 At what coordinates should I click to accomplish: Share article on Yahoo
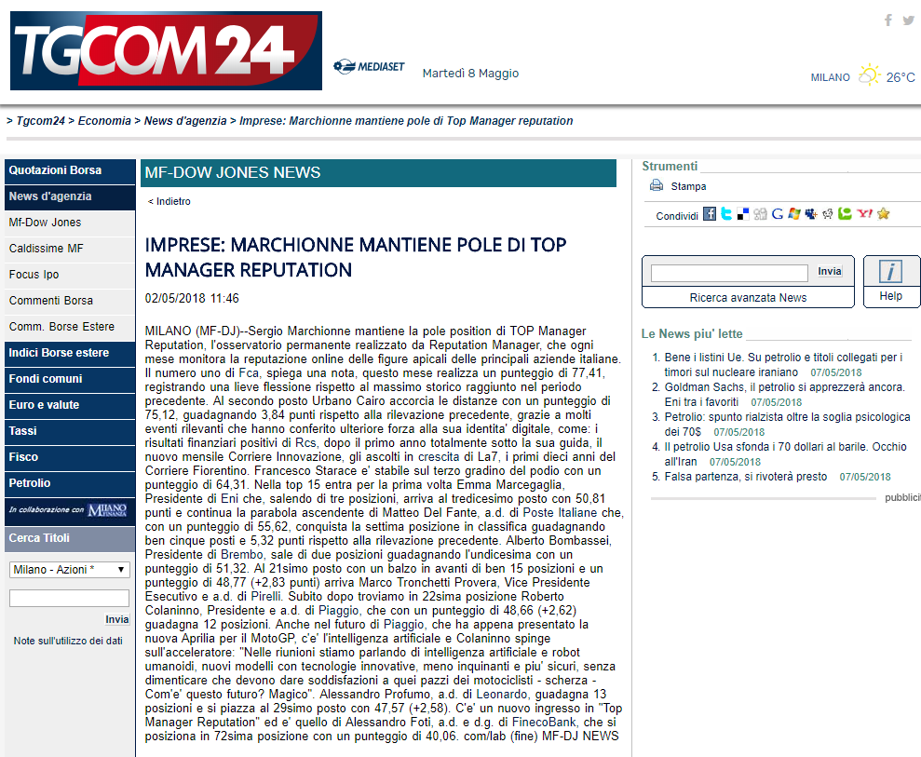tap(864, 214)
